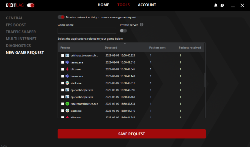Click the epicwebhelper icon at 16:50:43.396

pyautogui.click(x=67, y=90)
